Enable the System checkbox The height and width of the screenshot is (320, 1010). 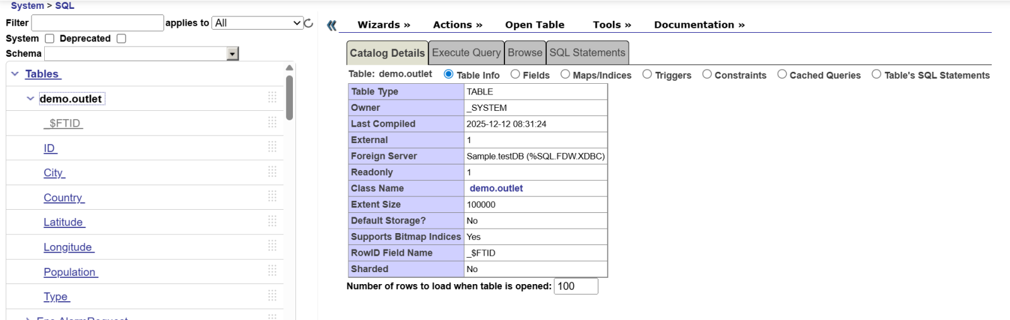50,38
